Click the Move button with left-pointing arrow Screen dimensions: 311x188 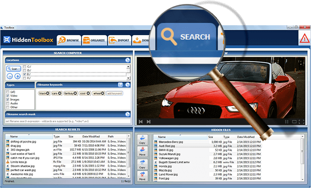[142, 151]
